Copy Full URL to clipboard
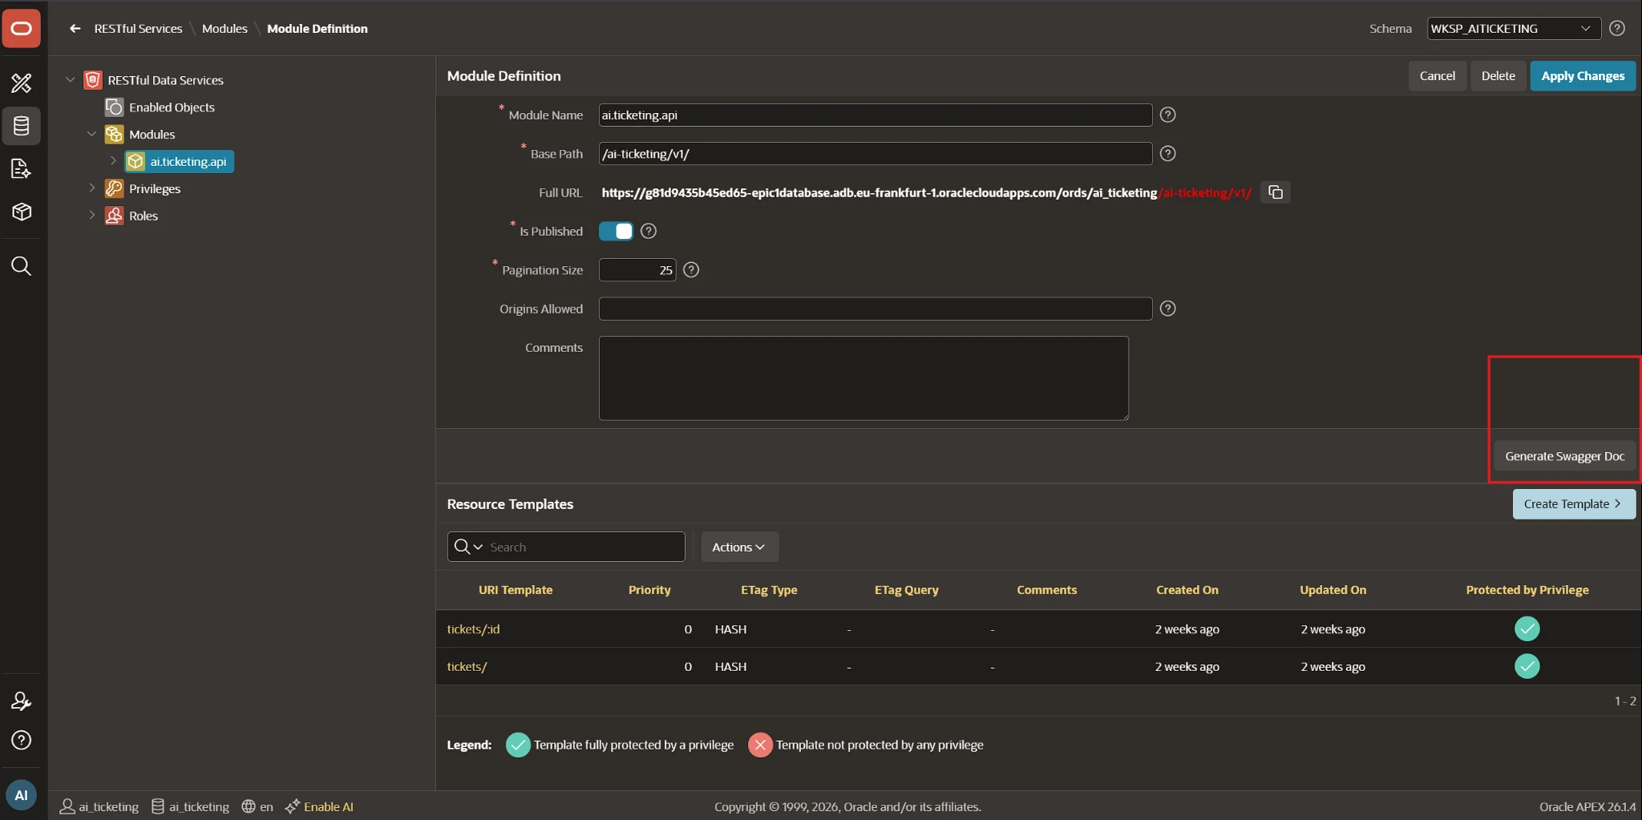1642x820 pixels. (x=1276, y=192)
